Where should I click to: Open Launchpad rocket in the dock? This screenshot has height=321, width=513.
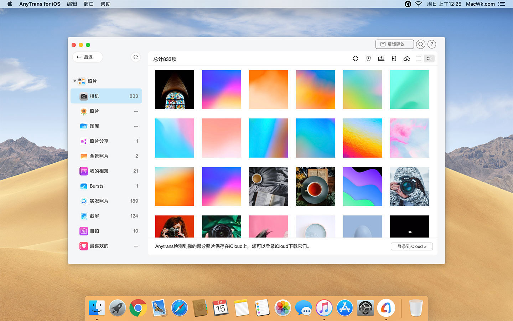coord(117,308)
